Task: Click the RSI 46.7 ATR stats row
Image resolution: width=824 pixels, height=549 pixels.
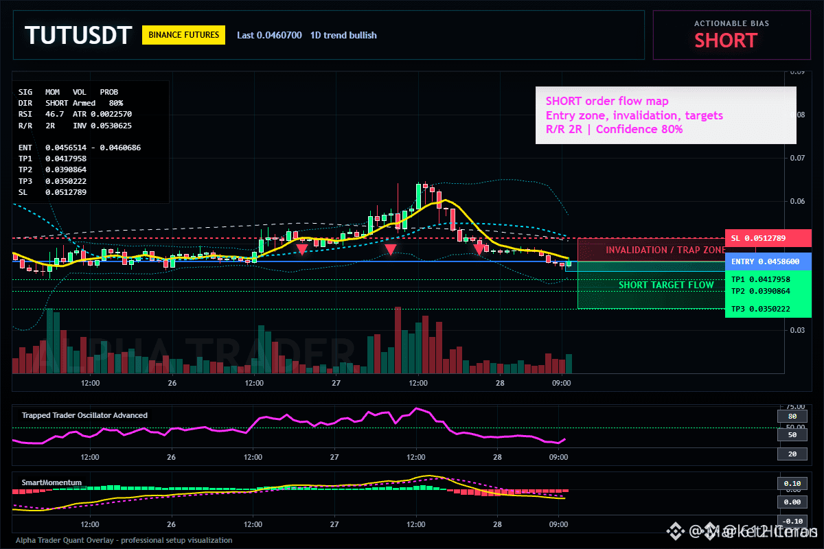Action: (75, 114)
